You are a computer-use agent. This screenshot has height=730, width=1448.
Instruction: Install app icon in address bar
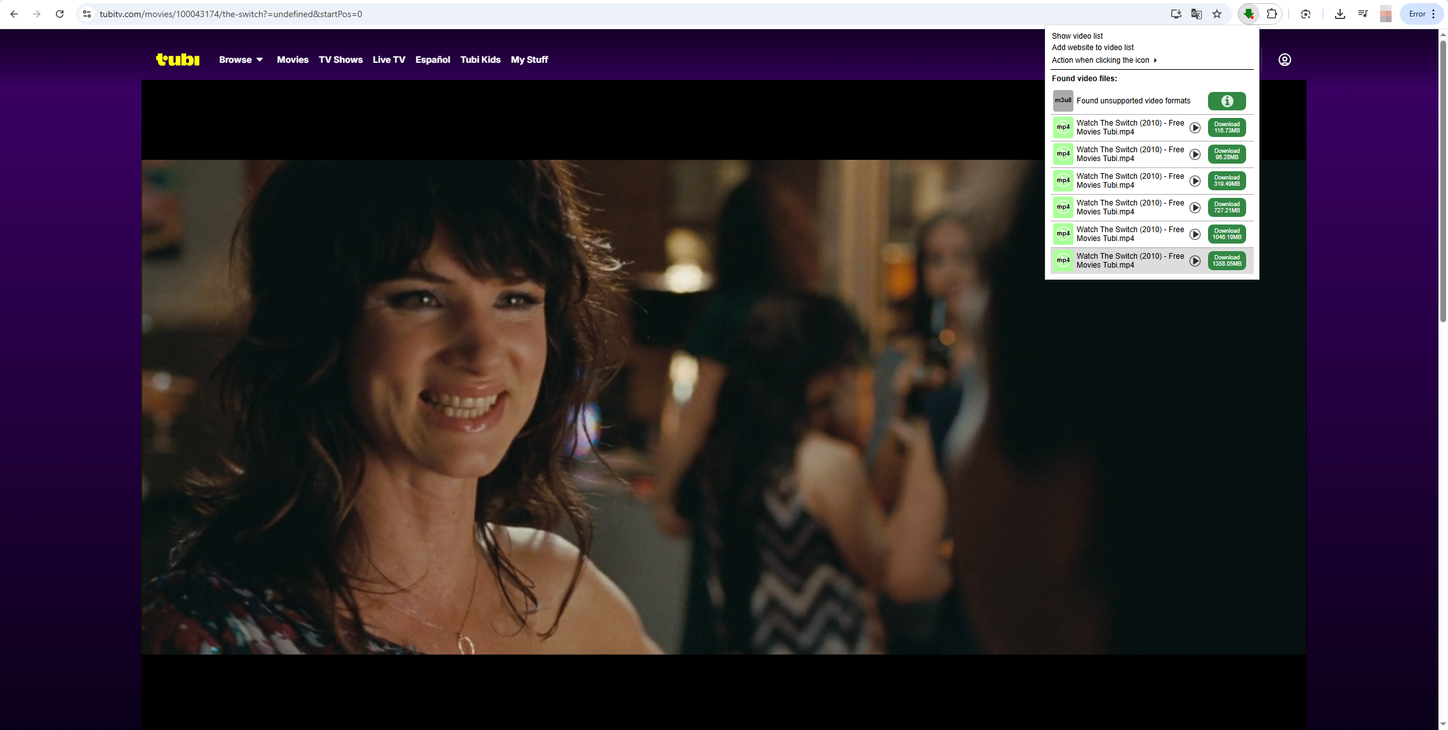(1176, 14)
